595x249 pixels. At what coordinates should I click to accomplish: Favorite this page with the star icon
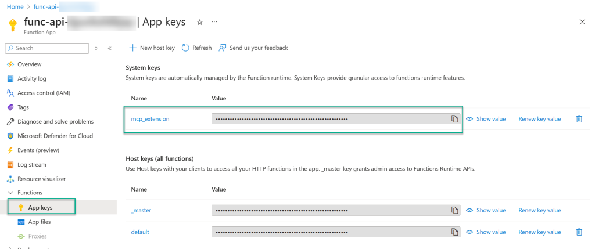[x=200, y=22]
